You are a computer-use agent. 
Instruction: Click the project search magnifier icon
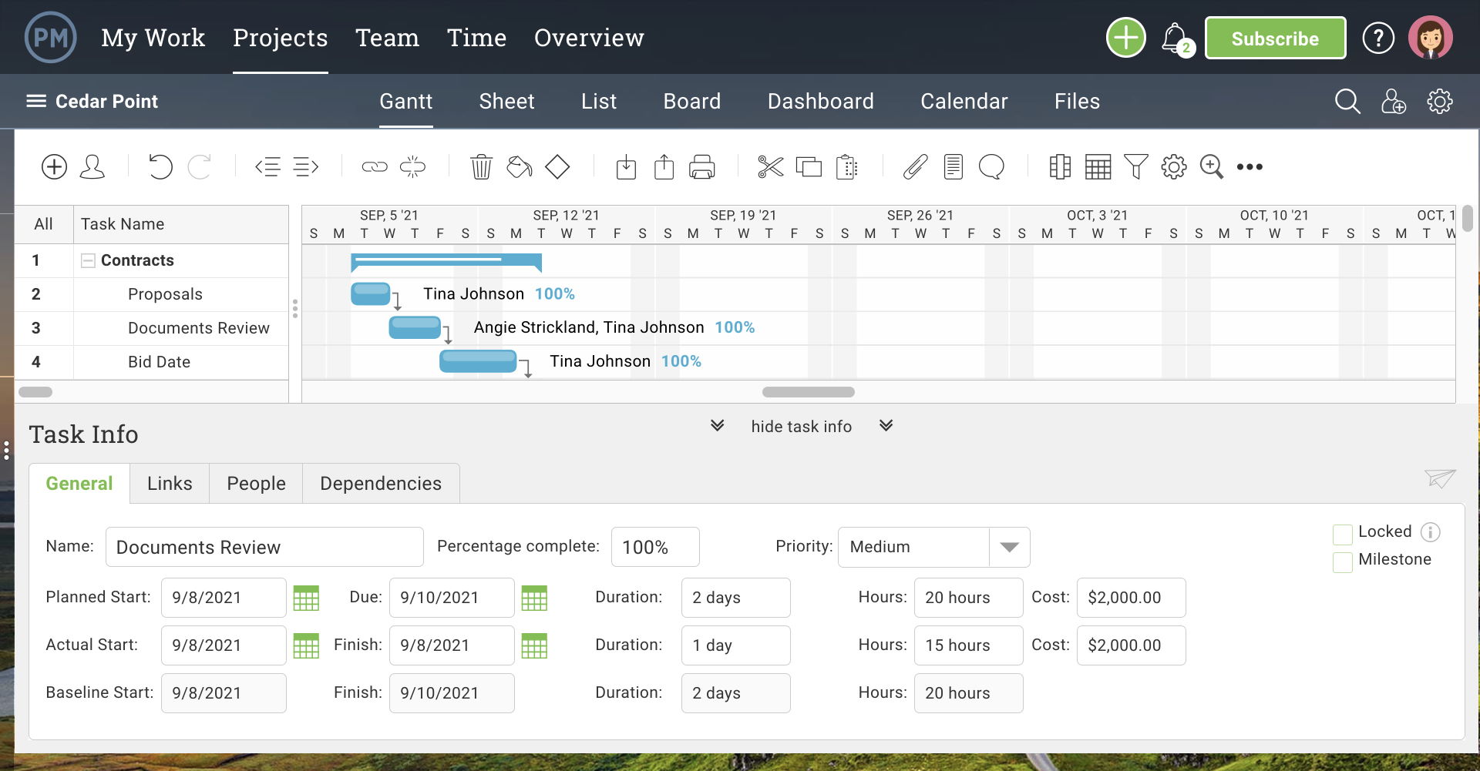pyautogui.click(x=1347, y=102)
